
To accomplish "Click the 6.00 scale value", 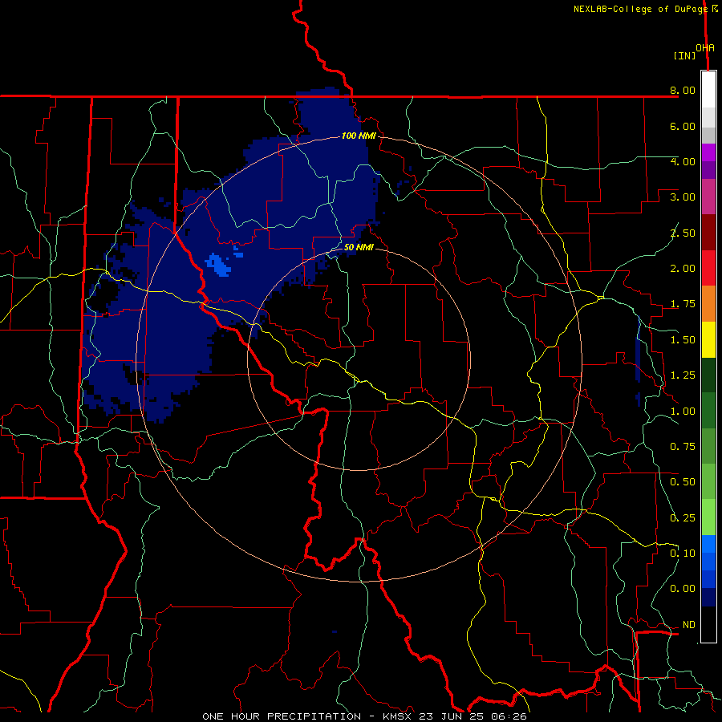I will coord(683,126).
